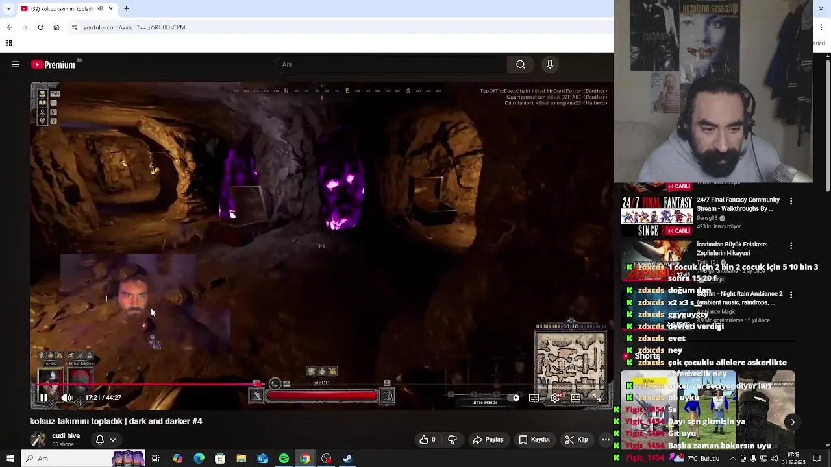View site information icon in address bar
Screen dimensions: 831x467
click(x=75, y=27)
